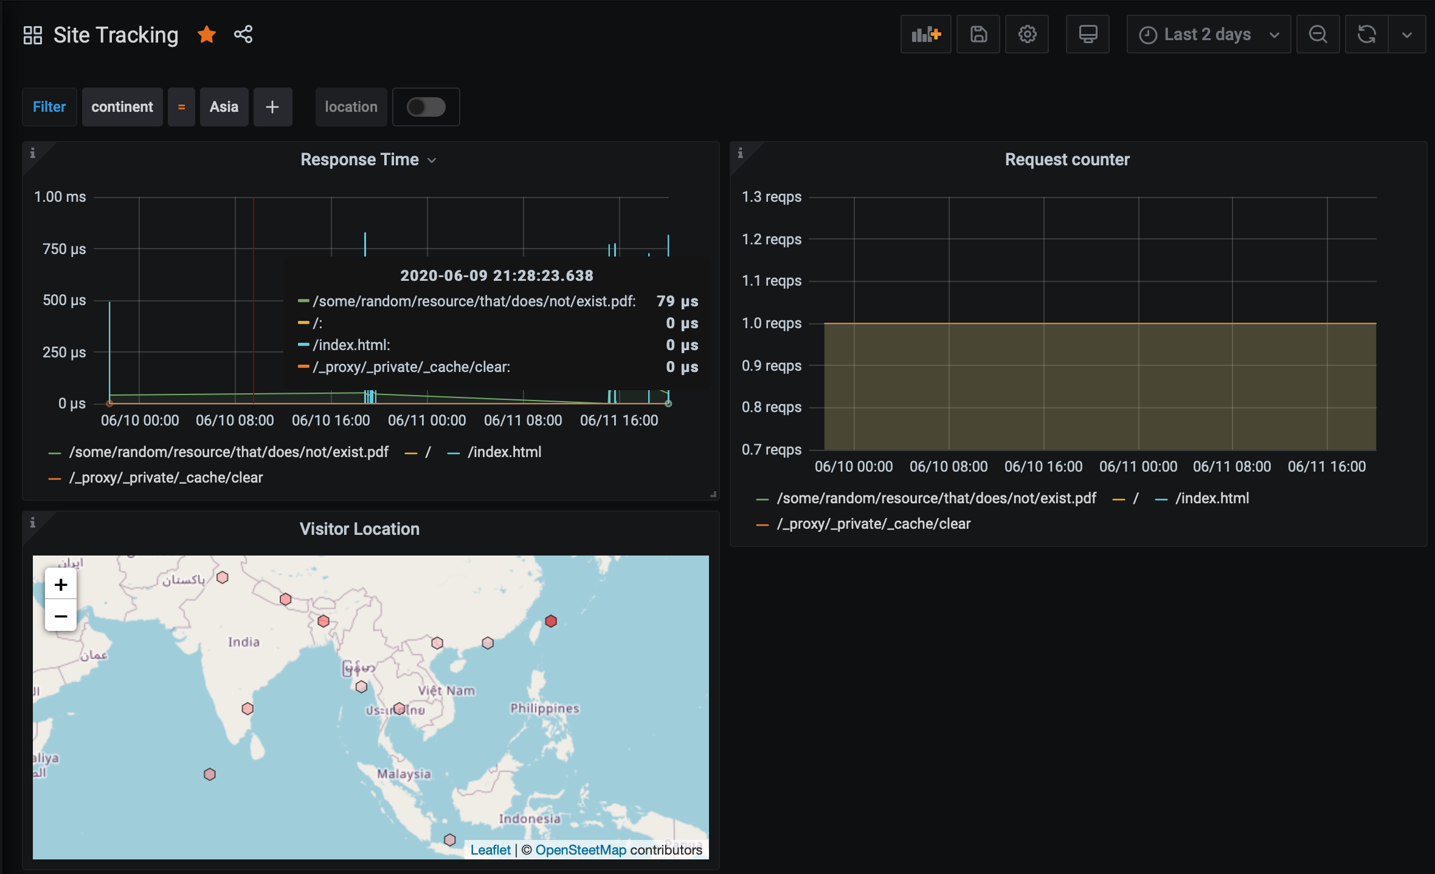The image size is (1435, 874).
Task: Share the dashboard via share icon
Action: [243, 35]
